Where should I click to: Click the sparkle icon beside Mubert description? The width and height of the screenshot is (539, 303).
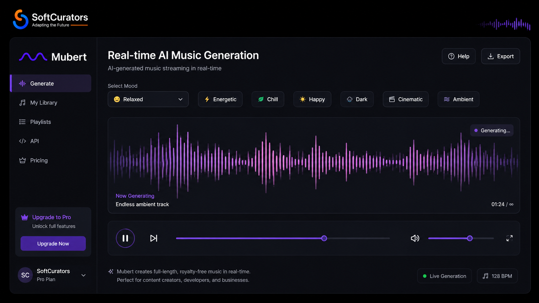[x=111, y=271]
